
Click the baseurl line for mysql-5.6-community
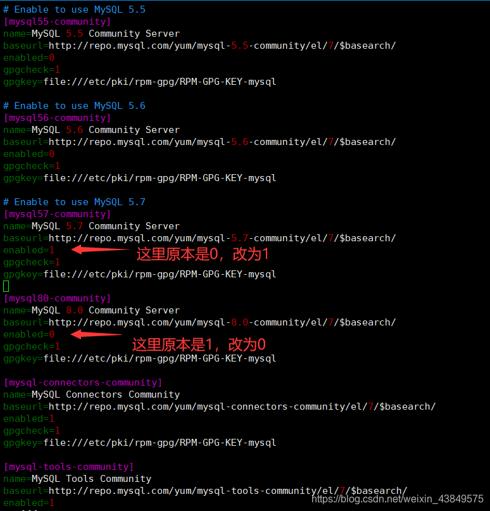click(199, 142)
